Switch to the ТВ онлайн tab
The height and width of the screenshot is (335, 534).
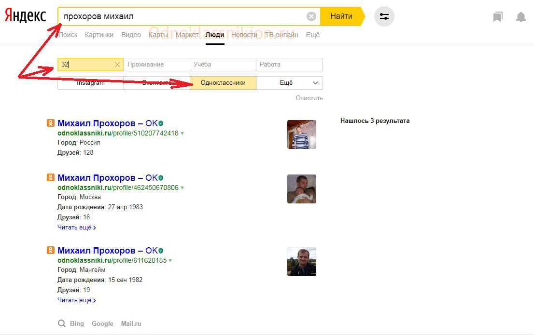coord(281,35)
